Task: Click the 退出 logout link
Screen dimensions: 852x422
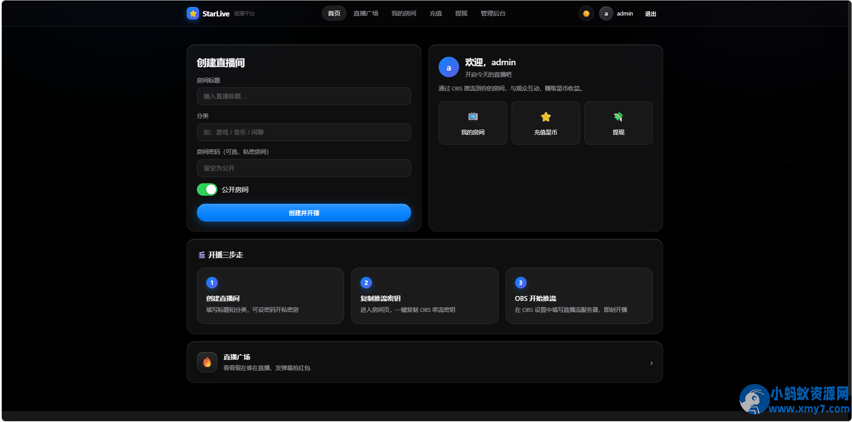Action: (651, 14)
